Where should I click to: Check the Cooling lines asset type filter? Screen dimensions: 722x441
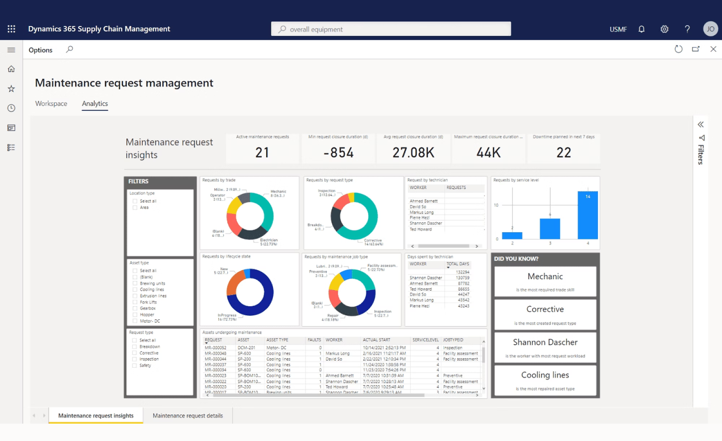135,289
